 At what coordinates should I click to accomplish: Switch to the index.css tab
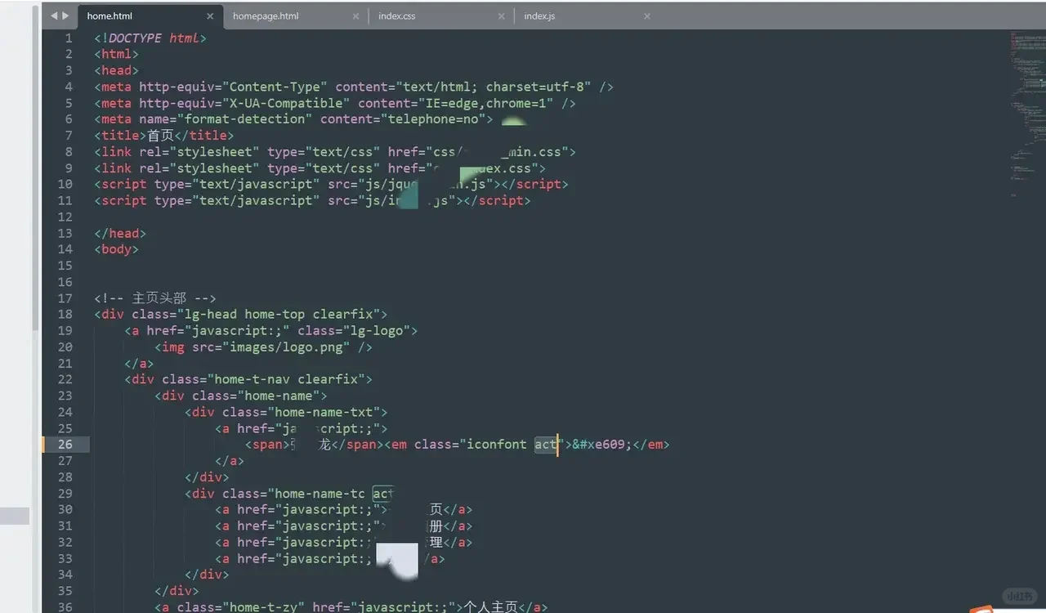(x=397, y=16)
